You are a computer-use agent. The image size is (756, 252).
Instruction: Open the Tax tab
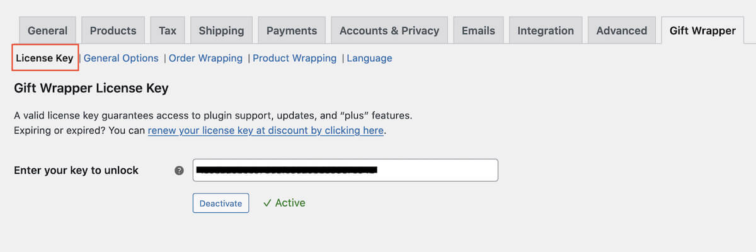pos(168,30)
